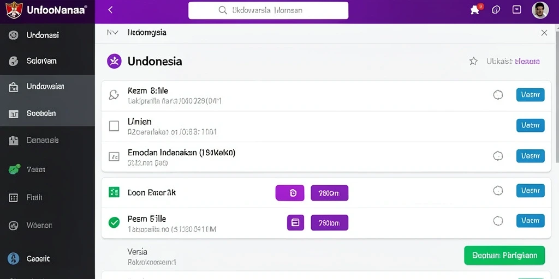Open the square window icon in header
Screen dimensions: 559x279
coord(516,10)
